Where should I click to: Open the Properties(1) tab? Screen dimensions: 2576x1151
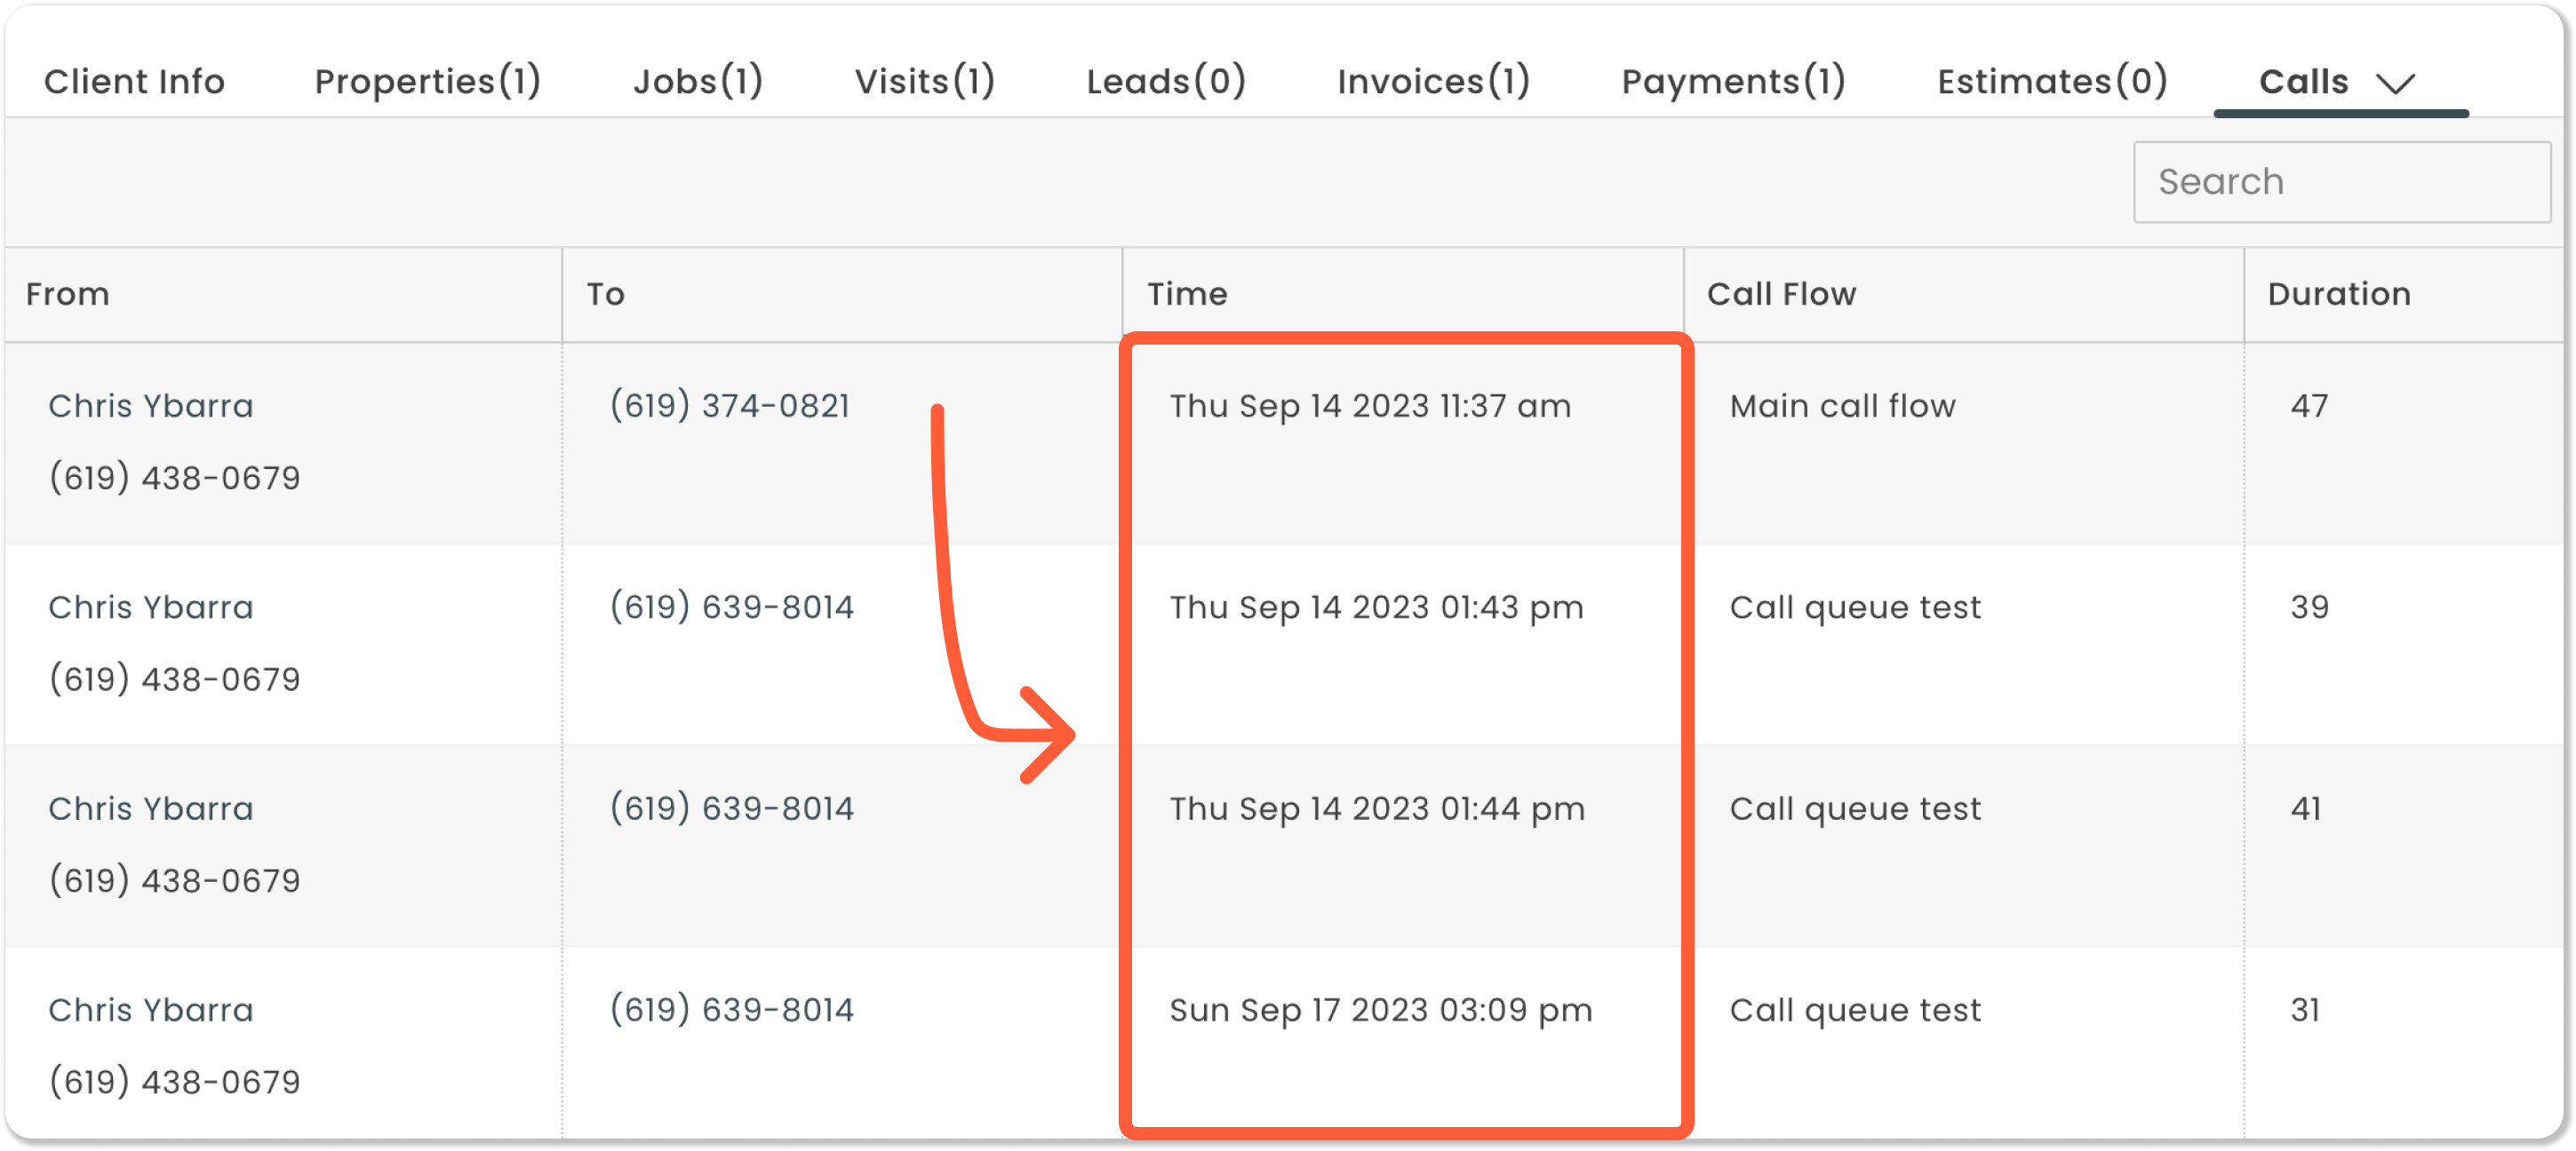(427, 82)
